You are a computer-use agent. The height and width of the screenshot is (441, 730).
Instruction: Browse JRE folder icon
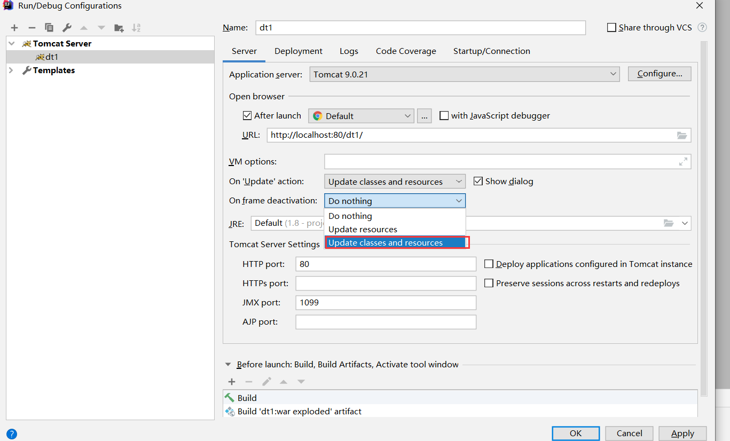point(669,223)
